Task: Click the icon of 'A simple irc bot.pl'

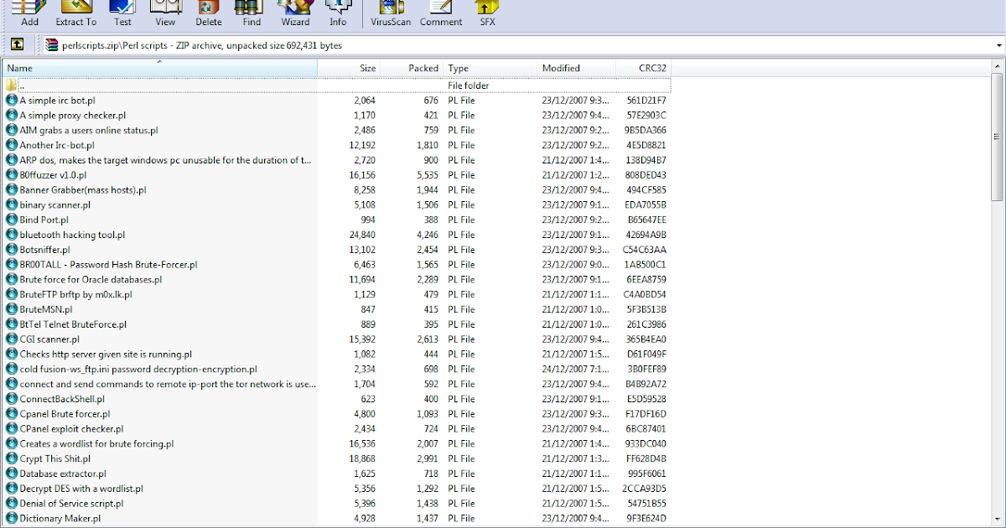Action: (x=12, y=101)
